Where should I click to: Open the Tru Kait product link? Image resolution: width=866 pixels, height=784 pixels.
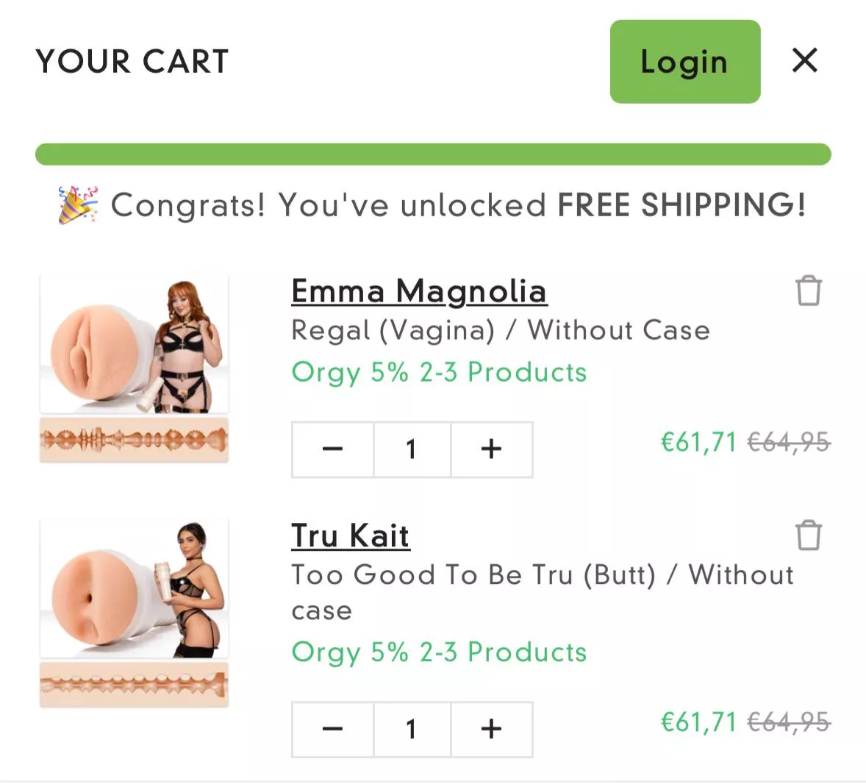350,535
